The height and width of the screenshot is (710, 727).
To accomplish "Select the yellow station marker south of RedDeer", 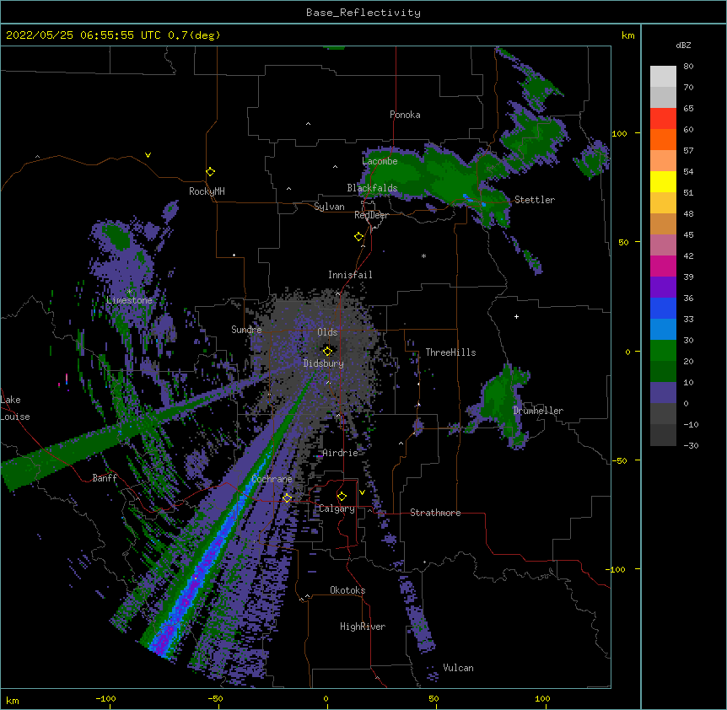I will (x=359, y=237).
